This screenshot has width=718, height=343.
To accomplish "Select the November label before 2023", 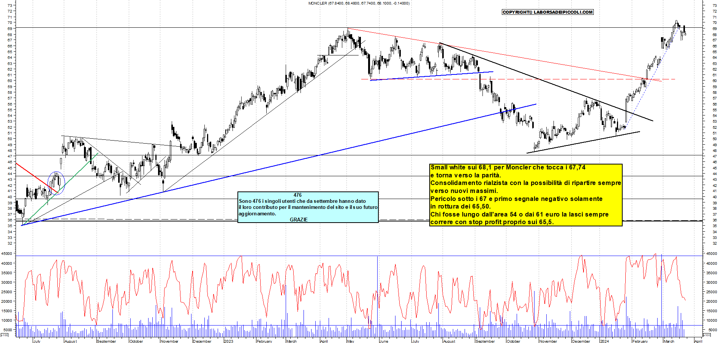I will coord(169,341).
